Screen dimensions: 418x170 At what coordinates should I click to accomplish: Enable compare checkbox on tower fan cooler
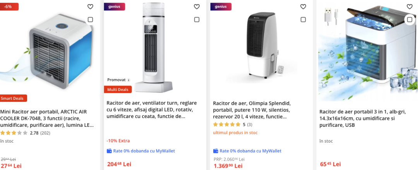[197, 20]
